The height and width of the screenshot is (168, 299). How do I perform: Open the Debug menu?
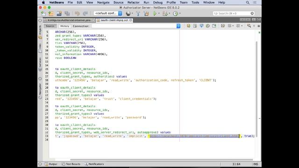tap(158, 2)
